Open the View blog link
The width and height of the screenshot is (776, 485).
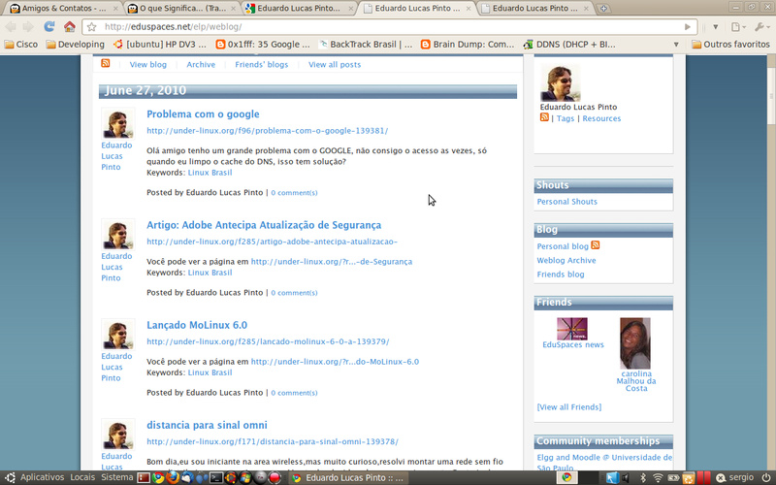pyautogui.click(x=148, y=64)
